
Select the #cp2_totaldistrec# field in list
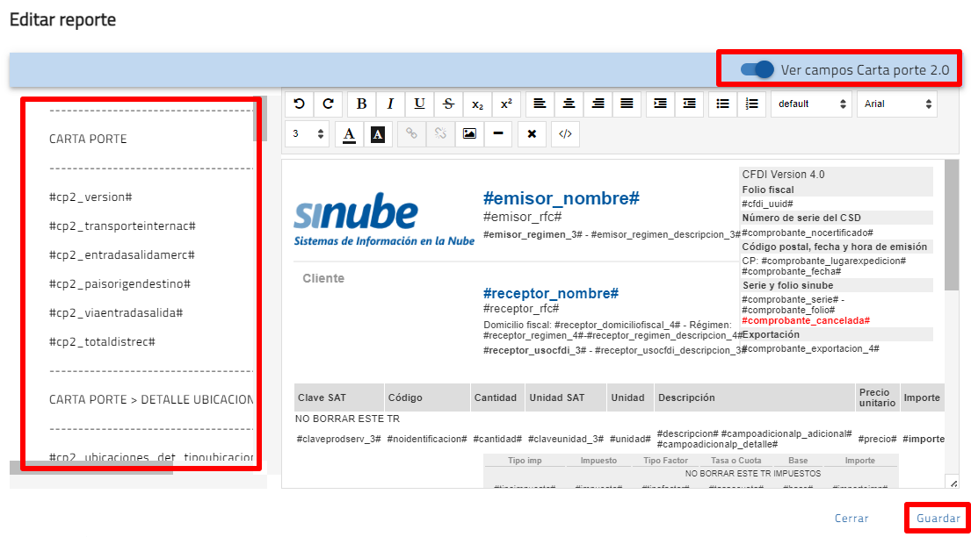pos(102,341)
